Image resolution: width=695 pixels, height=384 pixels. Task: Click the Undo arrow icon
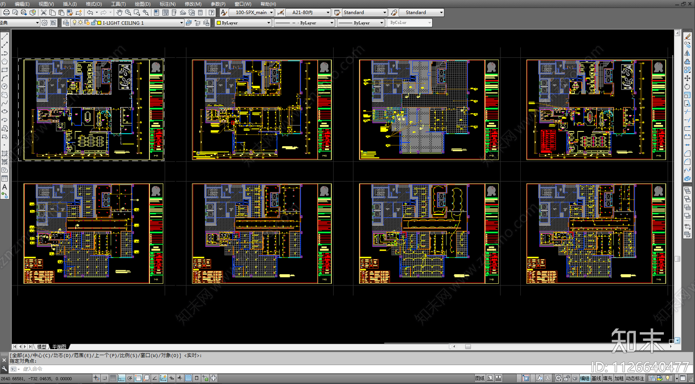[x=89, y=13]
